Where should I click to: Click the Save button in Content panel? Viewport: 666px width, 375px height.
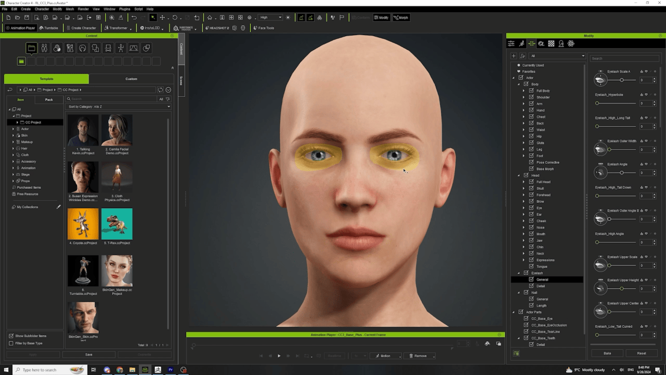(x=89, y=354)
